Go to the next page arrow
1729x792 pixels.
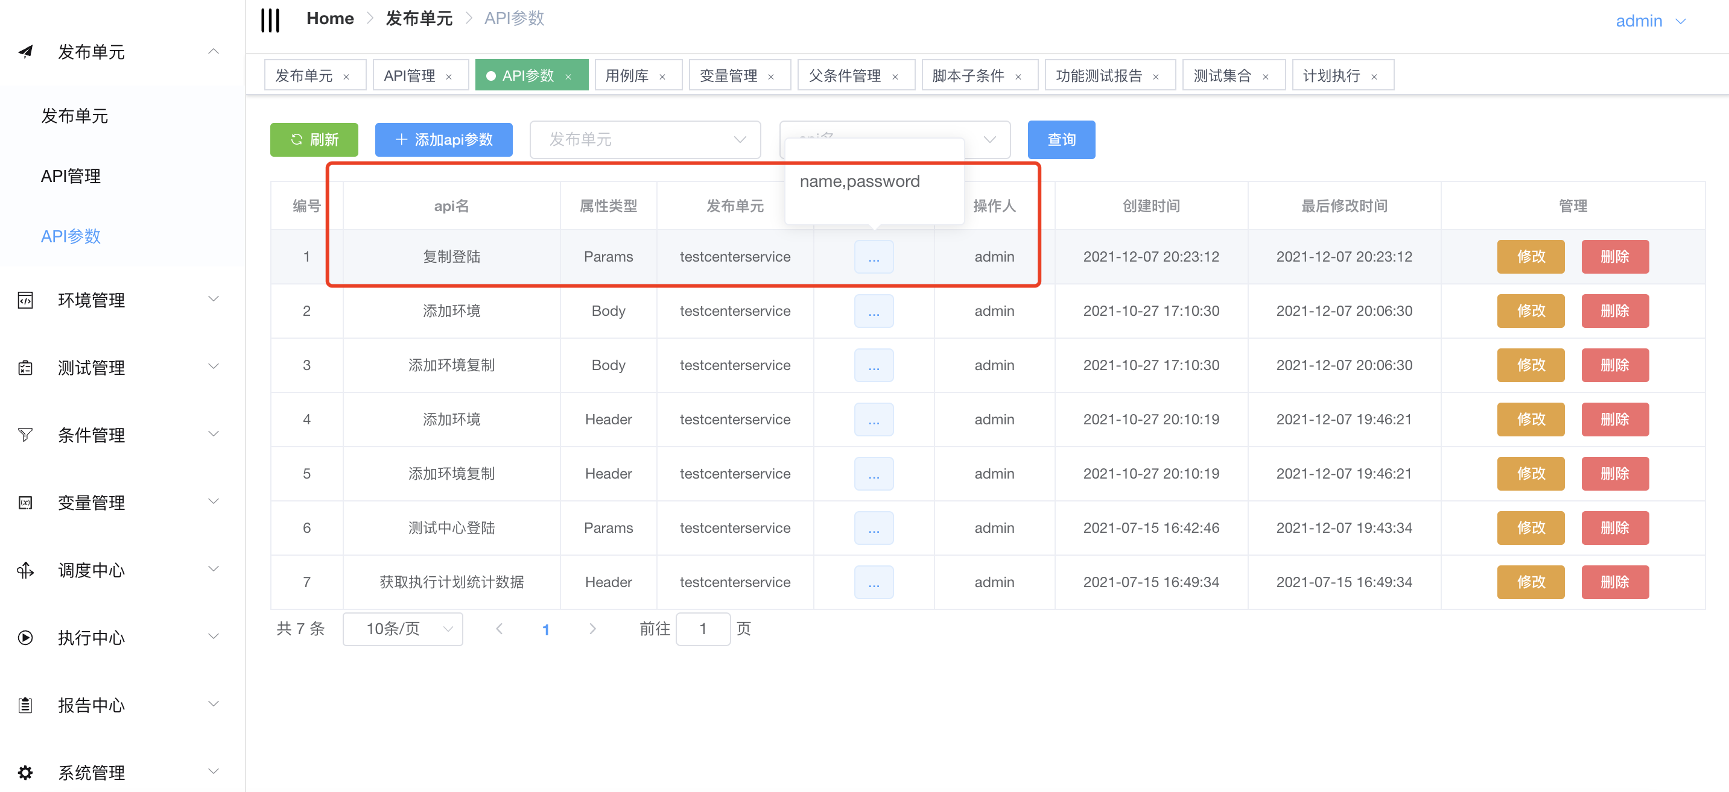tap(592, 629)
